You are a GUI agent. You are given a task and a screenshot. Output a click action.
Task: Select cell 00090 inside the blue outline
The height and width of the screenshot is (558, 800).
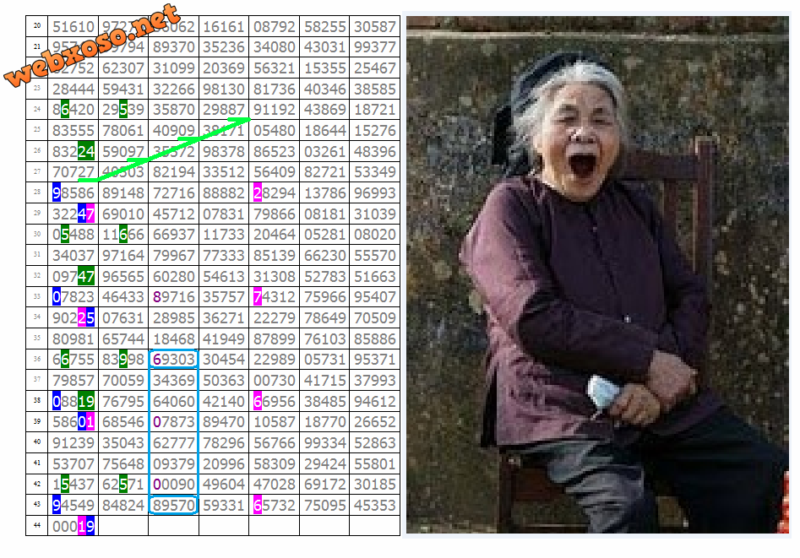tap(173, 484)
